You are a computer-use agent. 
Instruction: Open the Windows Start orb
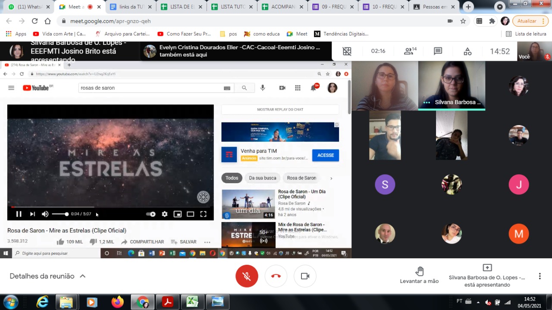pos(10,302)
